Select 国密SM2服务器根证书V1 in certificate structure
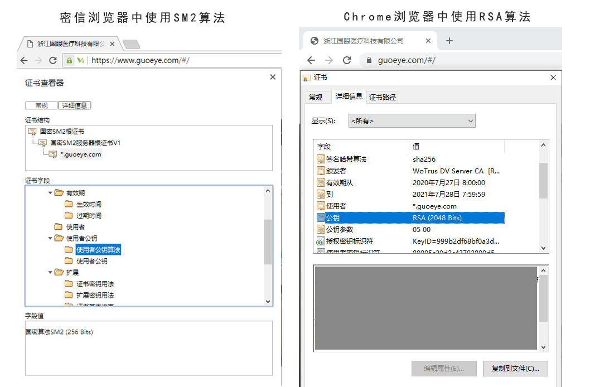The image size is (590, 387). pyautogui.click(x=85, y=143)
